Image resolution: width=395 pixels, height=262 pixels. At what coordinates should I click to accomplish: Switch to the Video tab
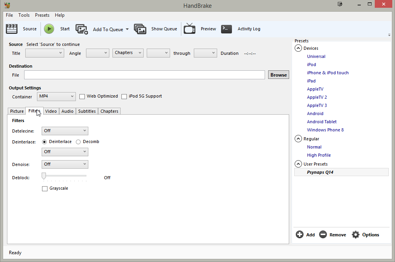(51, 111)
